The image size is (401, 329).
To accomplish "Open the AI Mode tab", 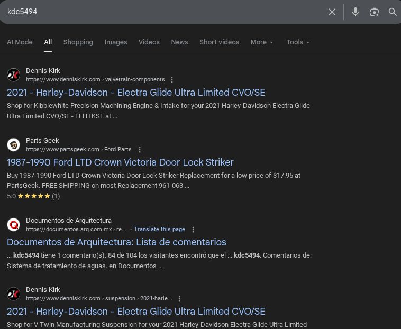I will point(20,42).
